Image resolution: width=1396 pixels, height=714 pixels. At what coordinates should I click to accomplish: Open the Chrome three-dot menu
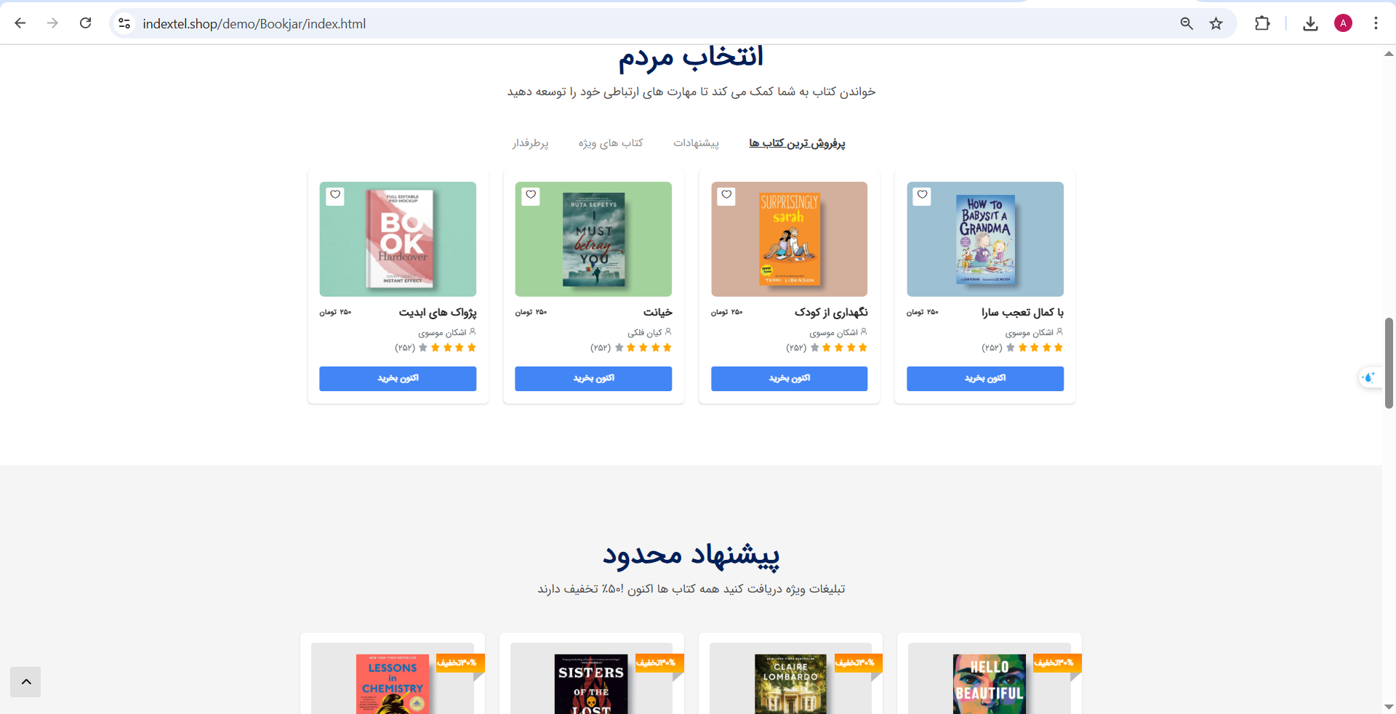1376,23
